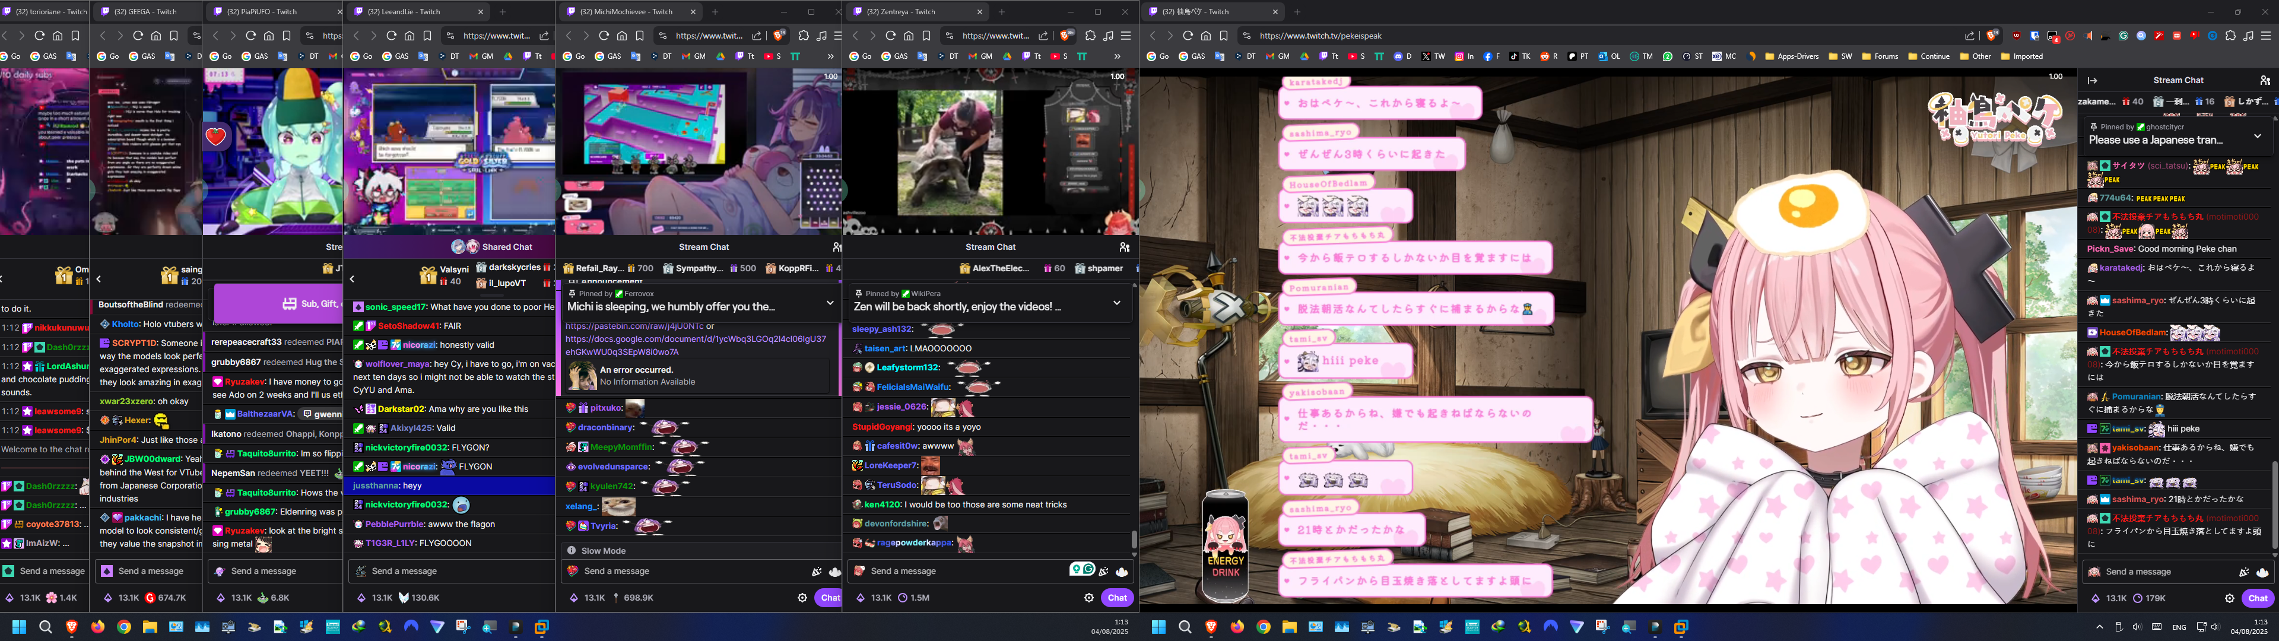Open the Reddit 'R' bookmark
The image size is (2279, 641).
(1549, 56)
